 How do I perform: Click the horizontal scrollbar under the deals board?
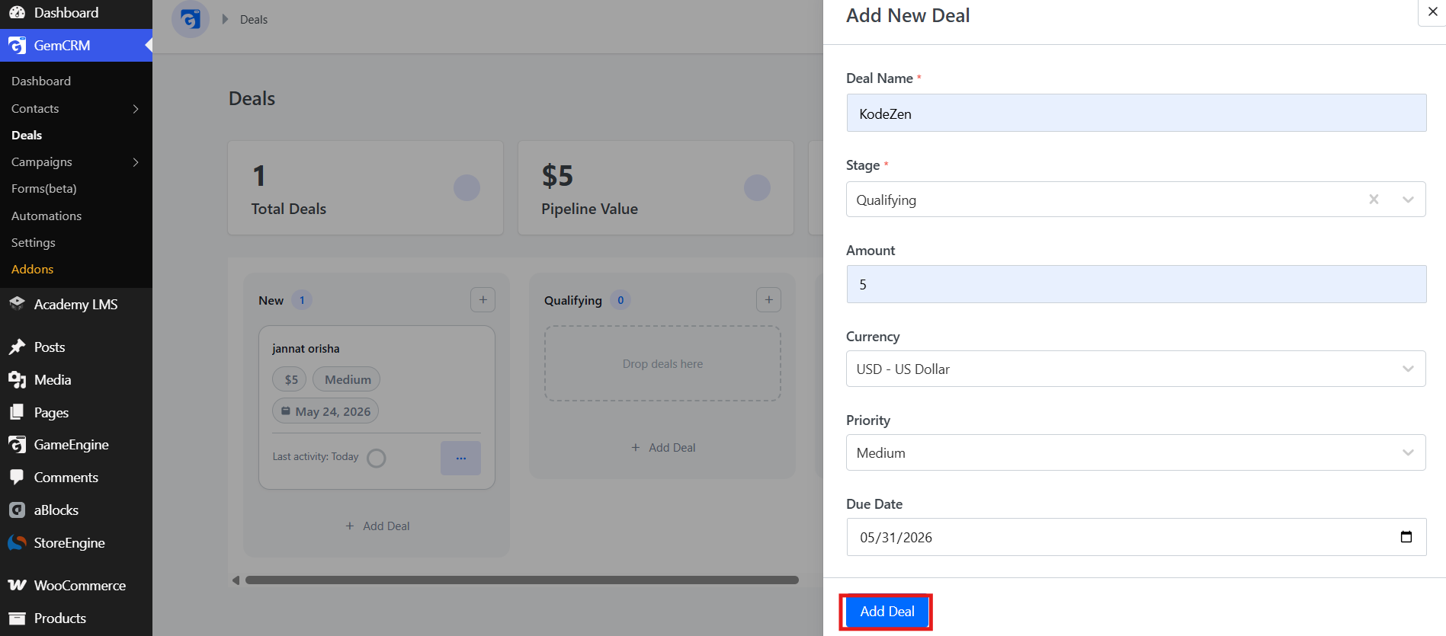click(x=522, y=580)
